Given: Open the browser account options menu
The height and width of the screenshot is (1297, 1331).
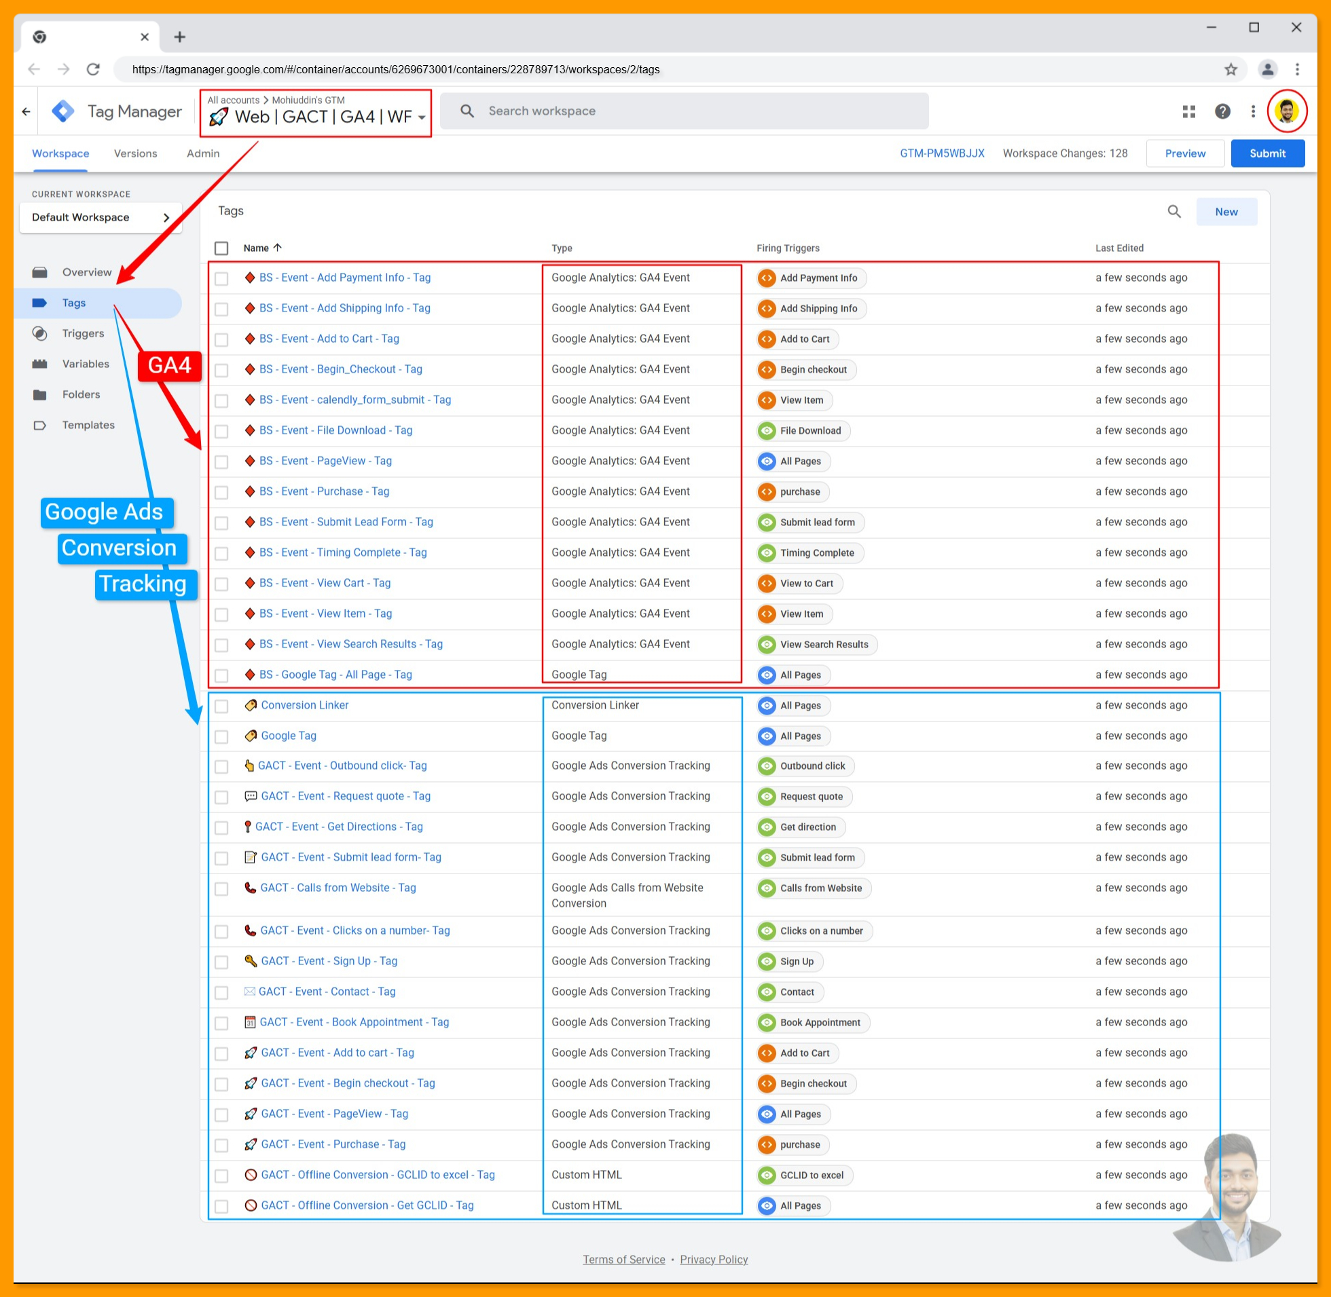Looking at the screenshot, I should [1268, 69].
